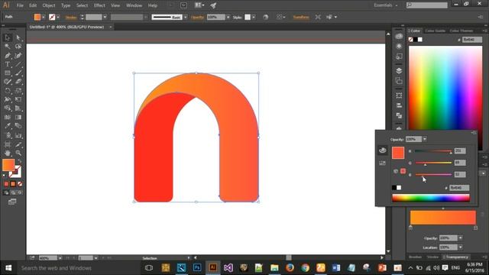Click the gradient bar in Gradient panel
489x275 pixels.
pyautogui.click(x=443, y=218)
